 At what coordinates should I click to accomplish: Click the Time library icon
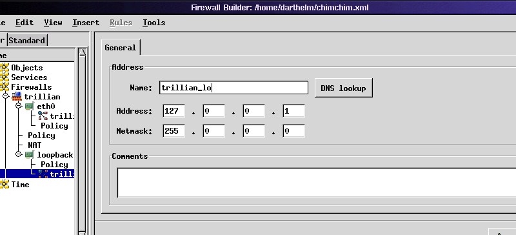[x=5, y=184]
